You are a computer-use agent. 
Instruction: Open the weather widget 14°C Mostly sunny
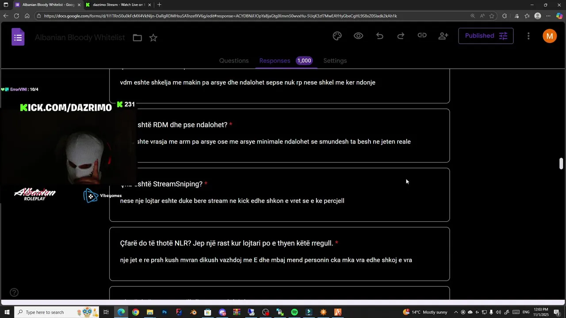pos(425,312)
